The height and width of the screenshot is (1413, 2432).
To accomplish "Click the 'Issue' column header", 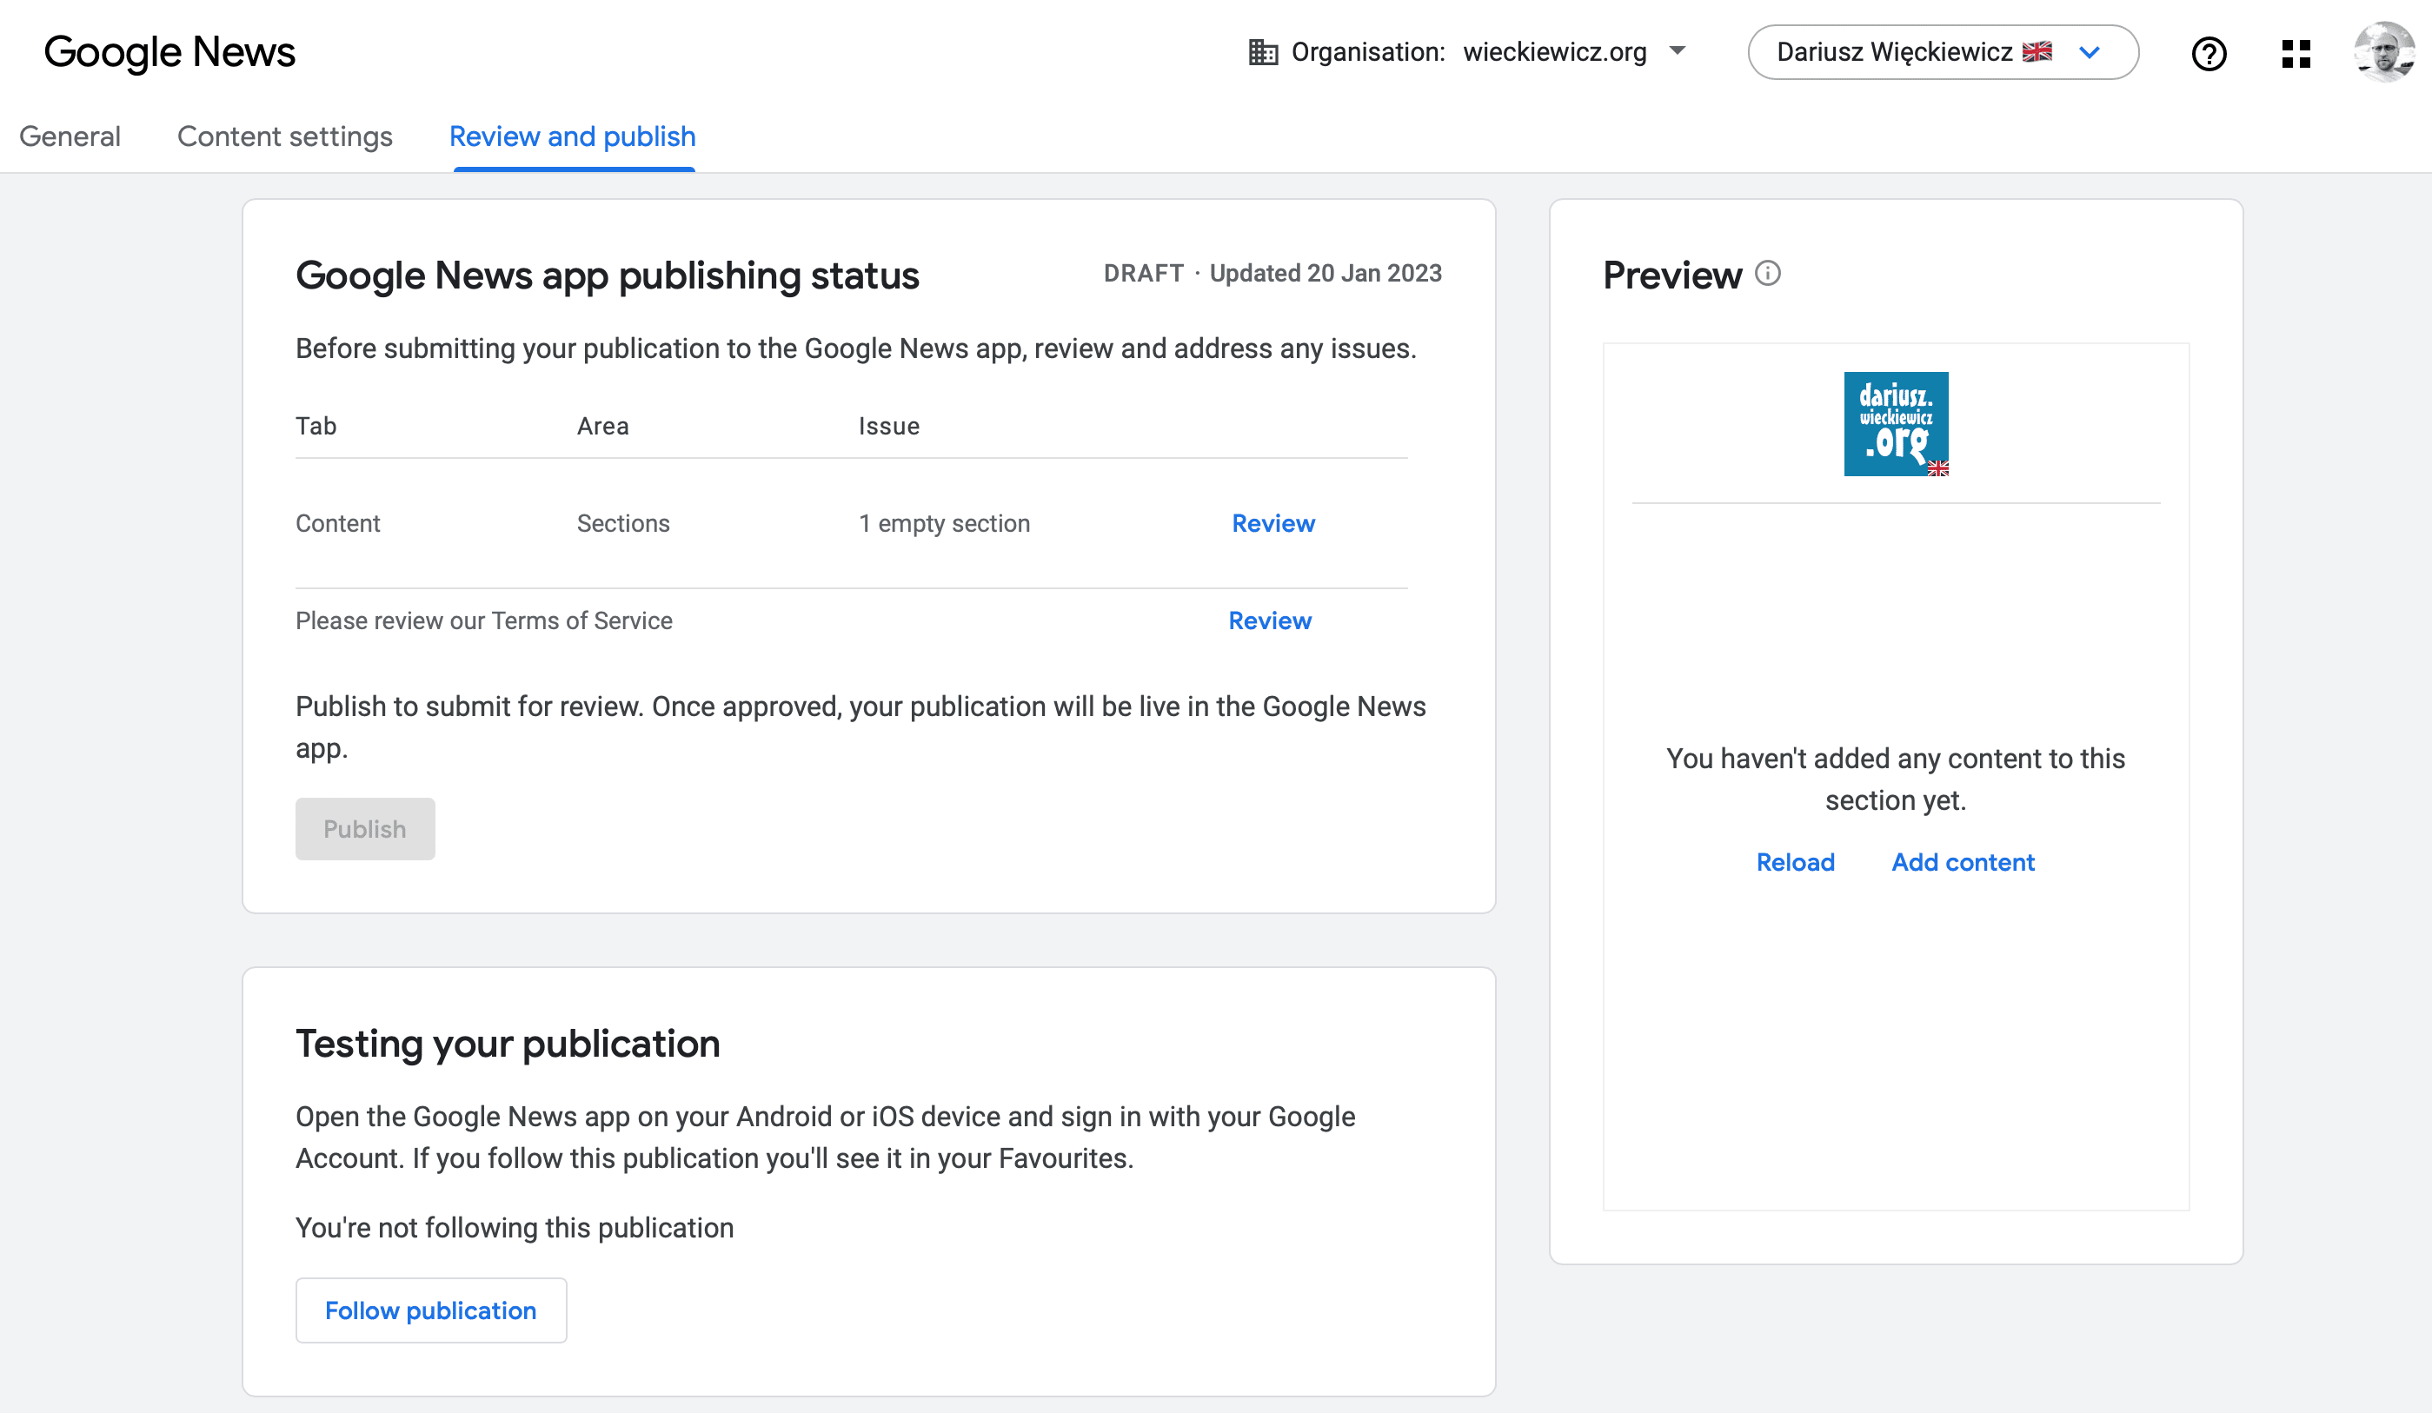I will point(889,426).
